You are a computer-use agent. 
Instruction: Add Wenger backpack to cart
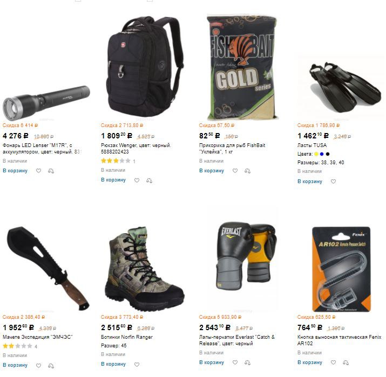(113, 180)
